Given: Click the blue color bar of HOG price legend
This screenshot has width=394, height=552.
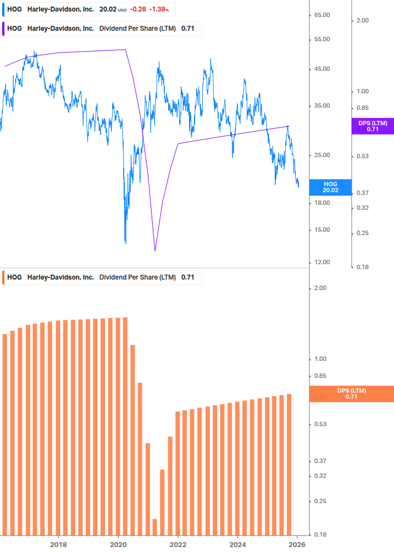Looking at the screenshot, I should [x=3, y=9].
